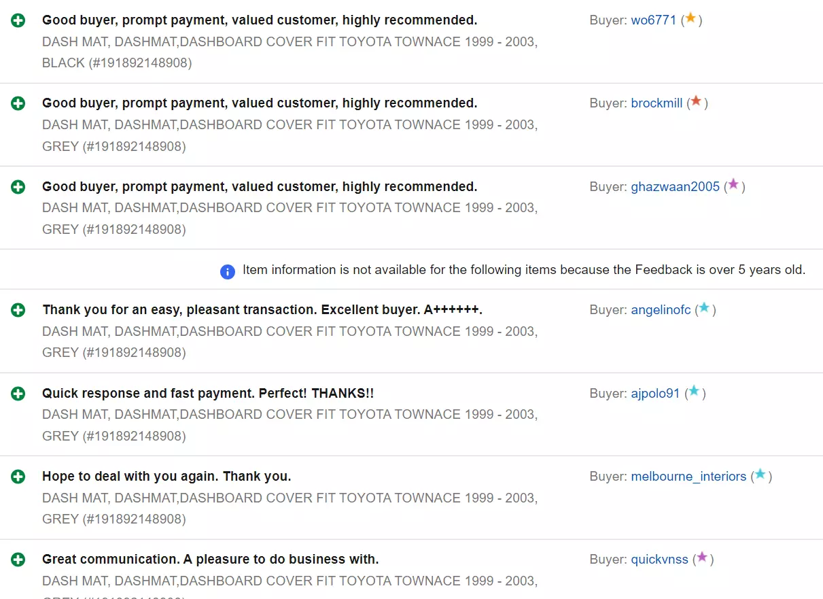View ghazwaan2005 buyer profile

pos(675,186)
